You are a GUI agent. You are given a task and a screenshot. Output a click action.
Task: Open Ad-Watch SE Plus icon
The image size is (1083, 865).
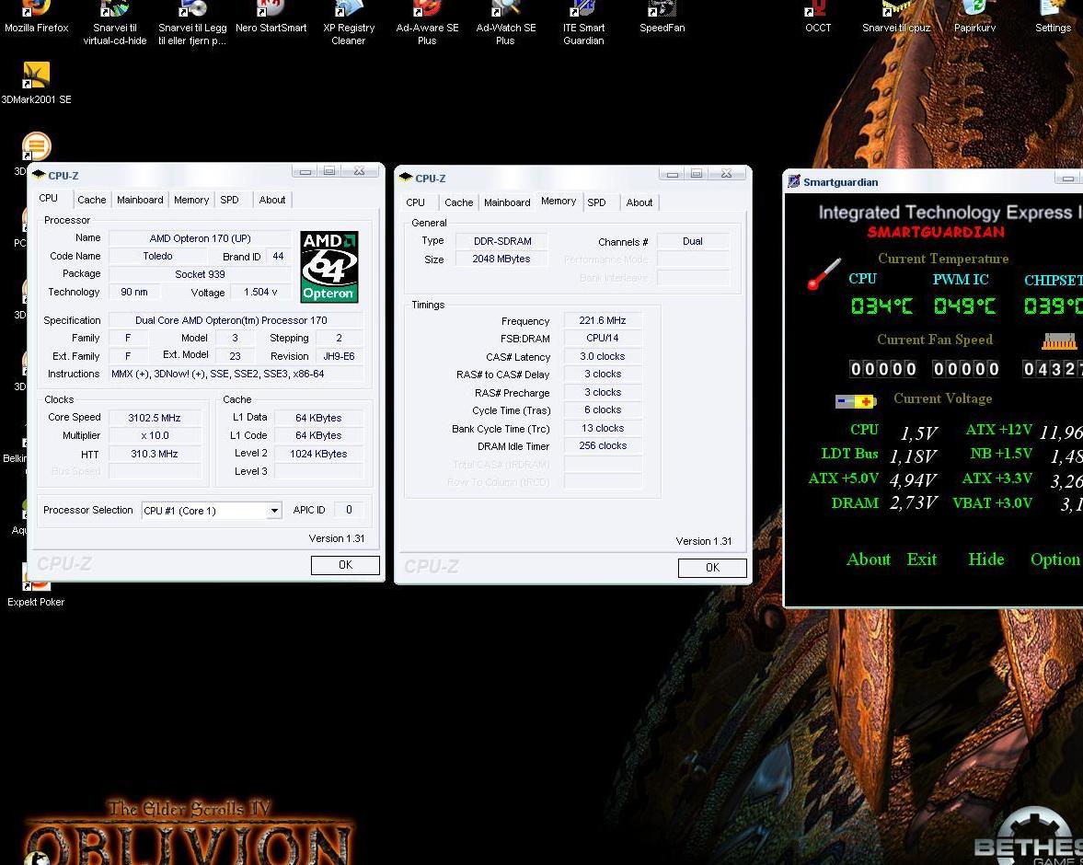505,24
